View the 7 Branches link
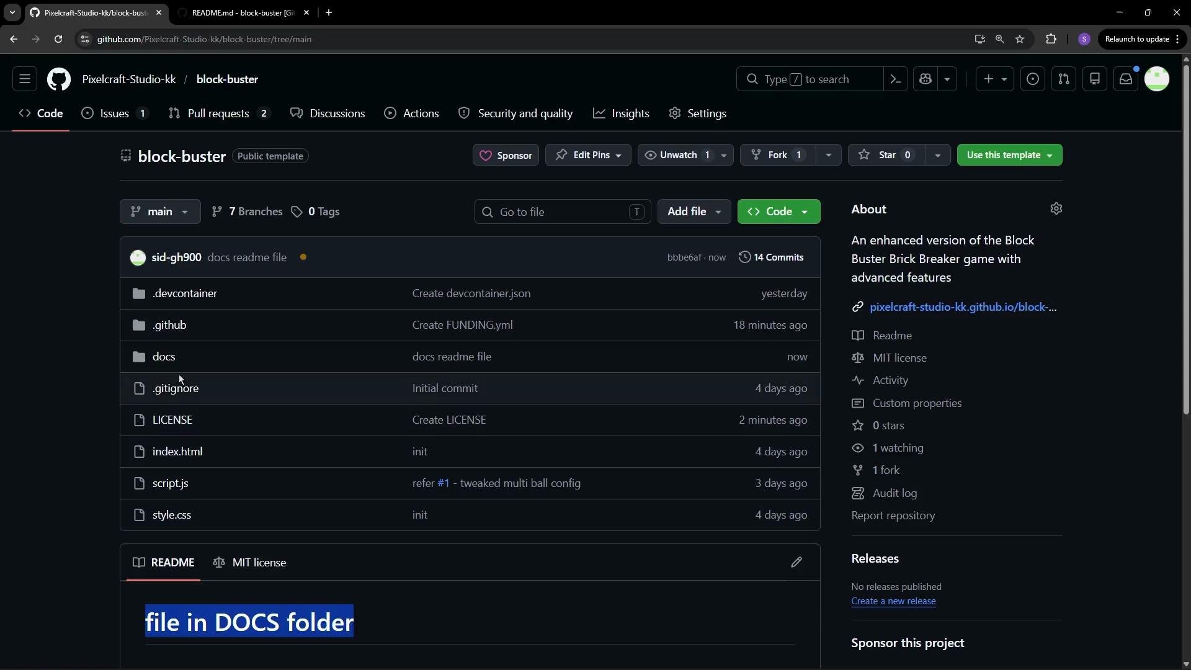Image resolution: width=1191 pixels, height=670 pixels. coord(247,212)
